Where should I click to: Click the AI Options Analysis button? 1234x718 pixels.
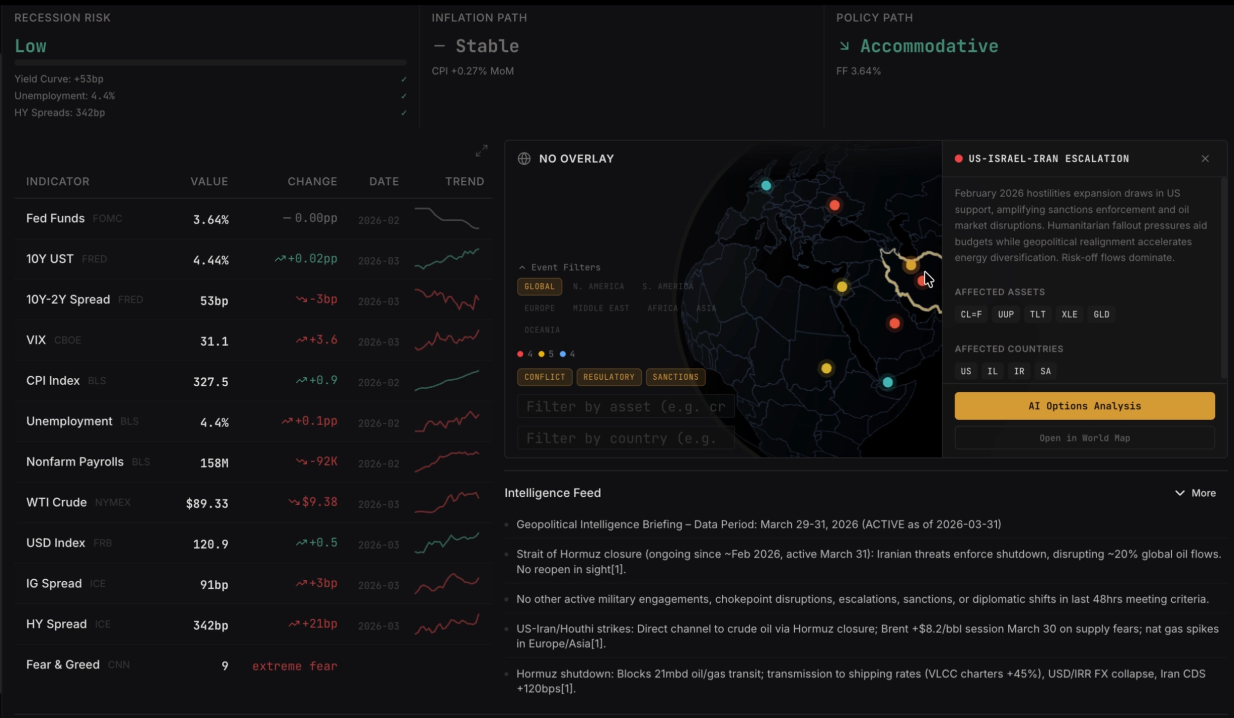click(x=1084, y=406)
